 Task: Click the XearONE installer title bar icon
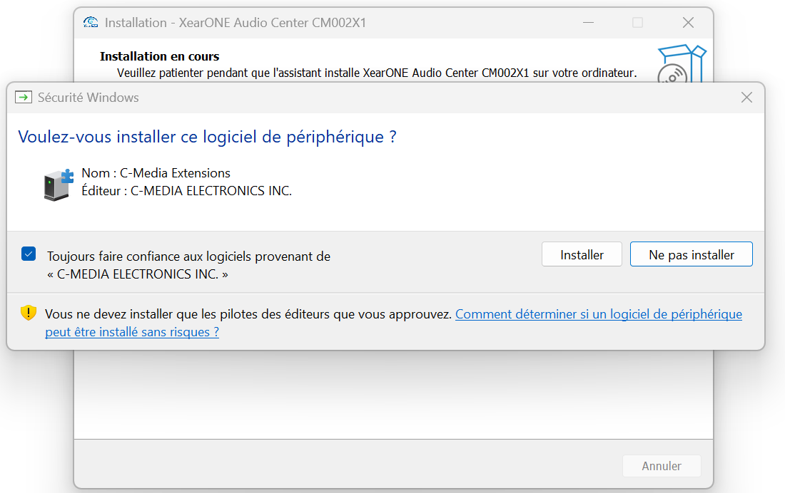91,23
